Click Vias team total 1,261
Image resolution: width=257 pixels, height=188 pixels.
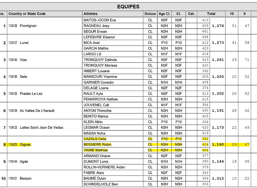coord(218,60)
